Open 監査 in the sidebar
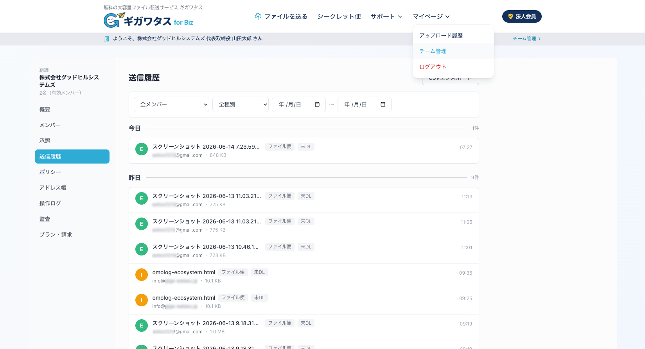 point(72,219)
